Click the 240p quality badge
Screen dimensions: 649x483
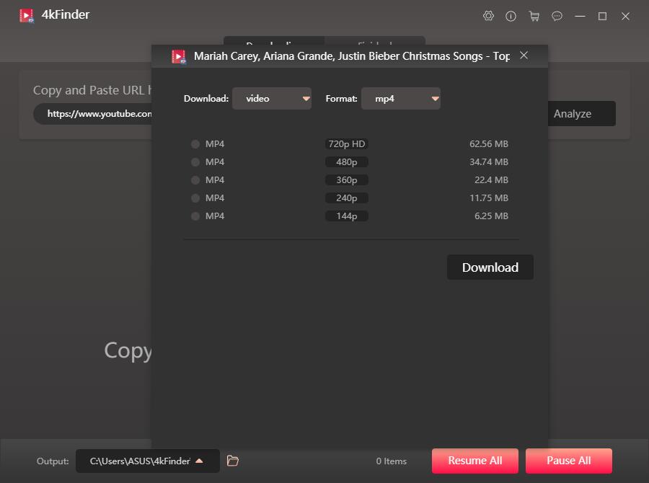[x=346, y=198]
